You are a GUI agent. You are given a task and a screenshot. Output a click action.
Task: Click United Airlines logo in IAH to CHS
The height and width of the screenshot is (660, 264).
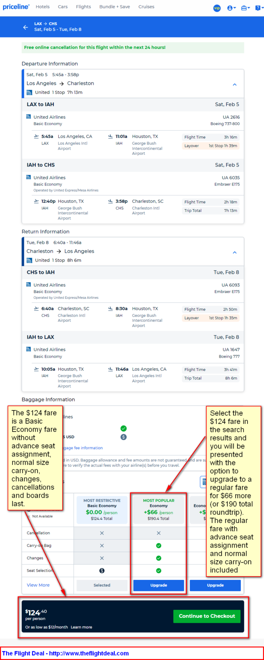(28, 177)
